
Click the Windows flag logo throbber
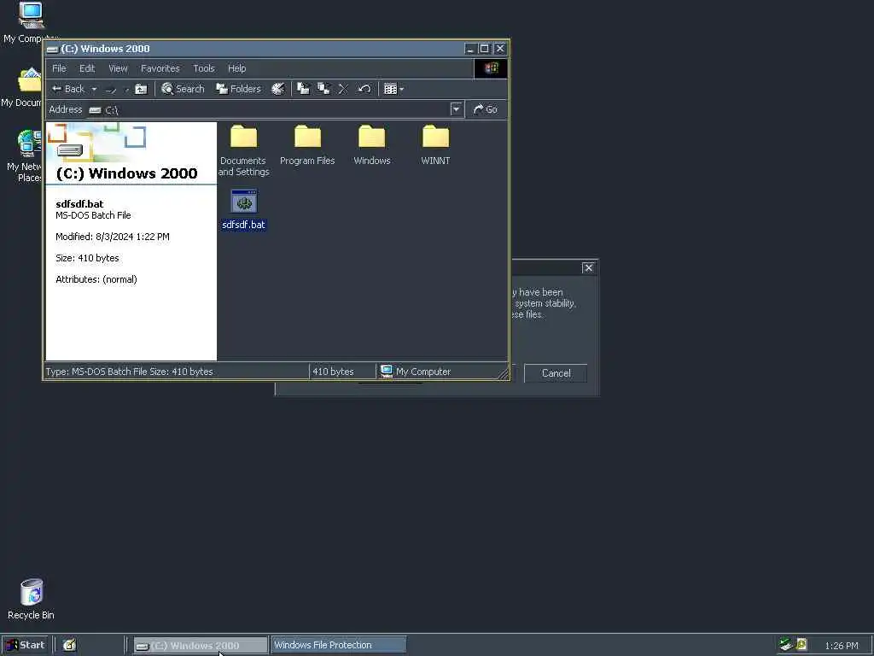tap(491, 68)
